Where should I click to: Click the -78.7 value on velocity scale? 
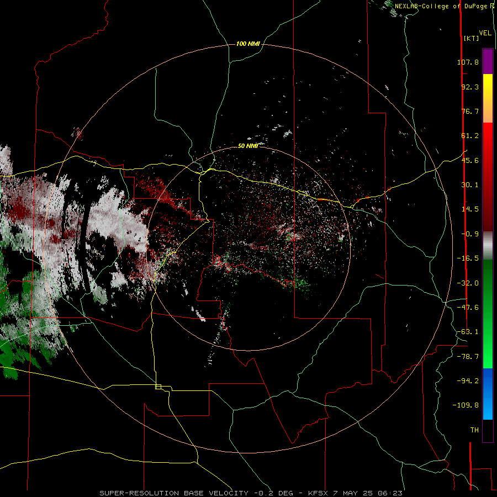tap(468, 357)
